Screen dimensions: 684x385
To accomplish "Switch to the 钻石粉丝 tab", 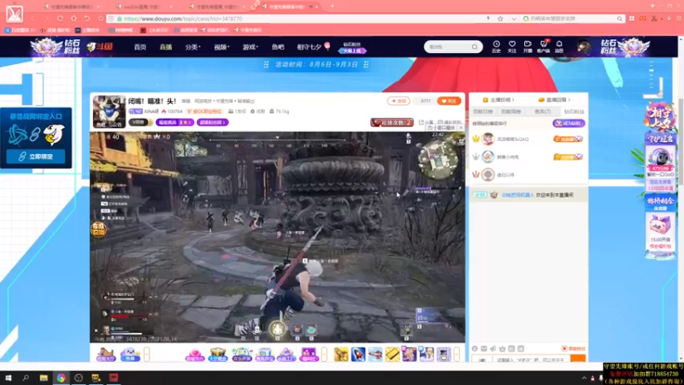I will (574, 112).
